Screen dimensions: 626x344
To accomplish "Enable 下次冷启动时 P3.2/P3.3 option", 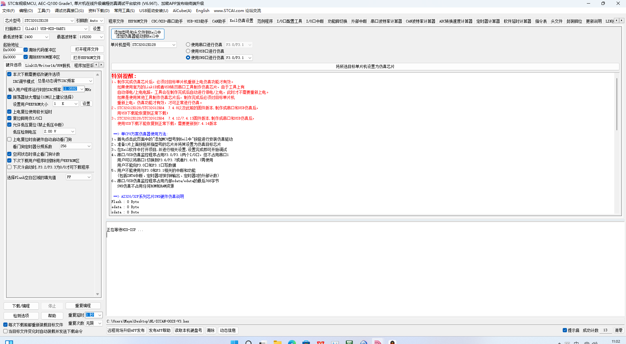I will [9, 167].
